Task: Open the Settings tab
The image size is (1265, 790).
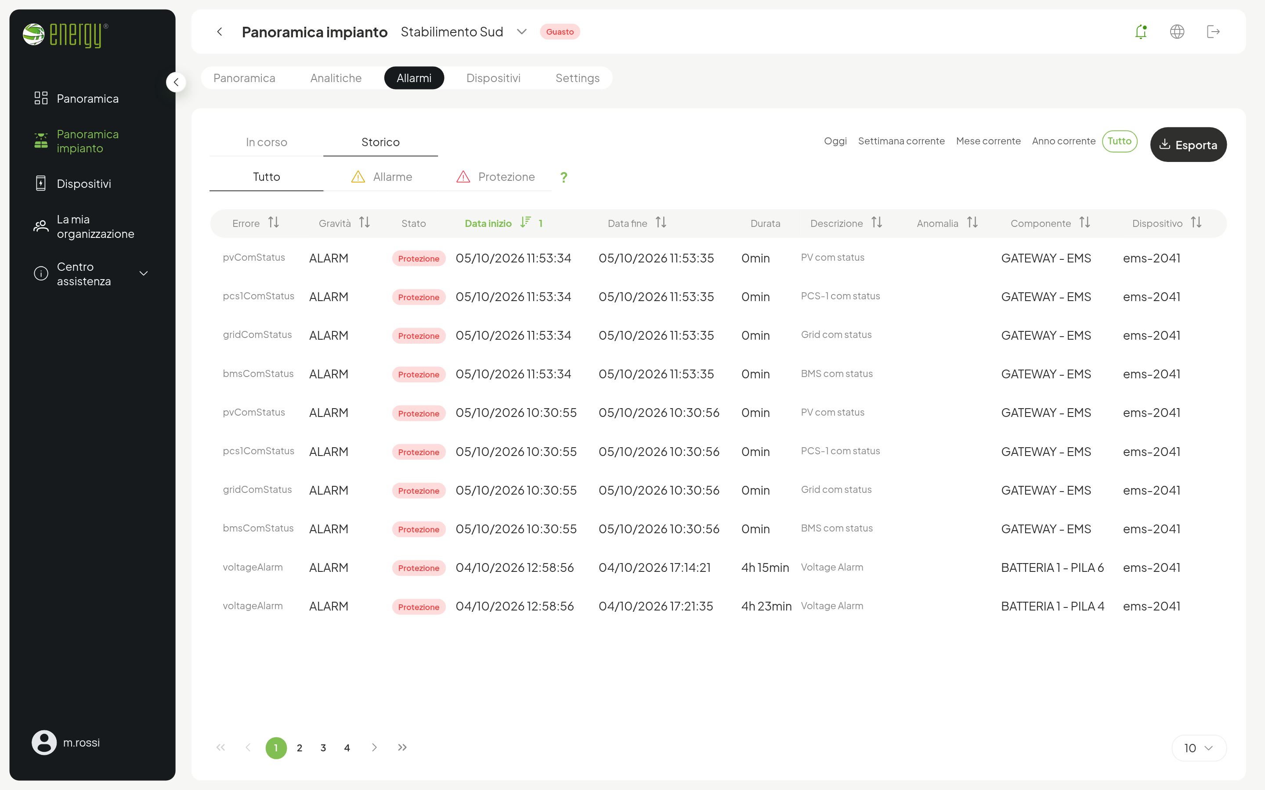Action: tap(577, 78)
